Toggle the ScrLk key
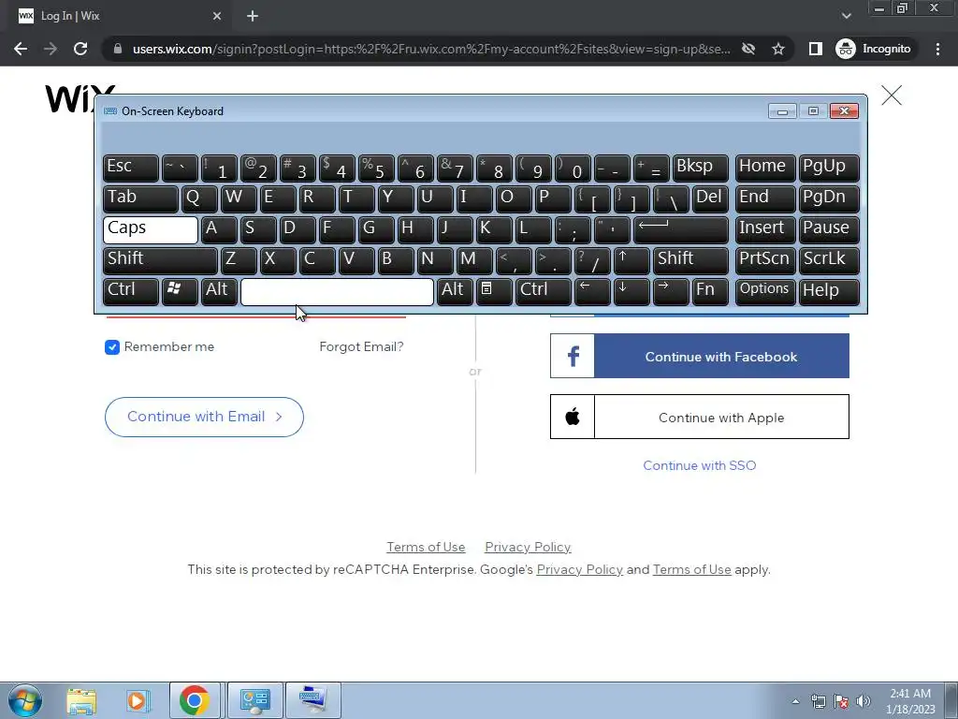This screenshot has width=958, height=719. coord(829,260)
